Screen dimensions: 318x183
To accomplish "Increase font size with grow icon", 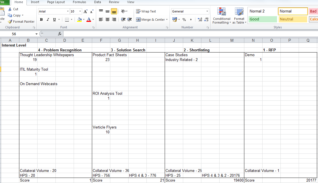I will coord(85,11).
